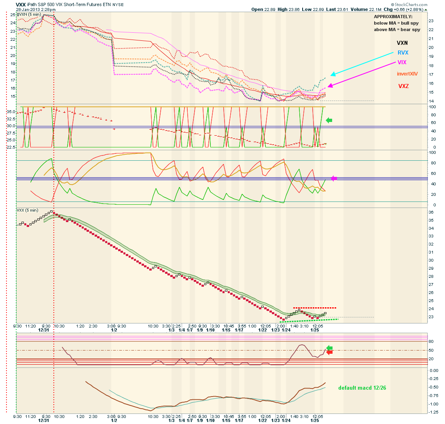Click the Volume 22.1M value
The image size is (445, 424).
[x=366, y=9]
